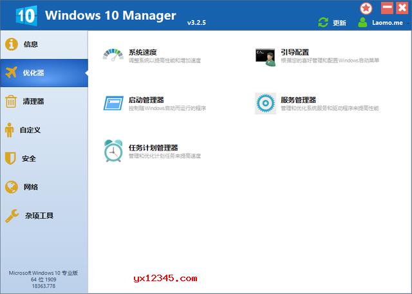412x294 pixels.
Task: Click the service manager description under 服务管理器
Action: pyautogui.click(x=330, y=108)
